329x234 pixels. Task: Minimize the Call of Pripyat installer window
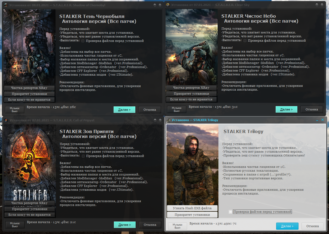(154, 120)
